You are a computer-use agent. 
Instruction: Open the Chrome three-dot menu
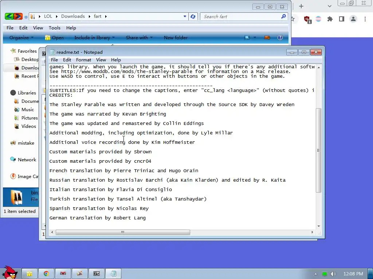[x=365, y=19]
